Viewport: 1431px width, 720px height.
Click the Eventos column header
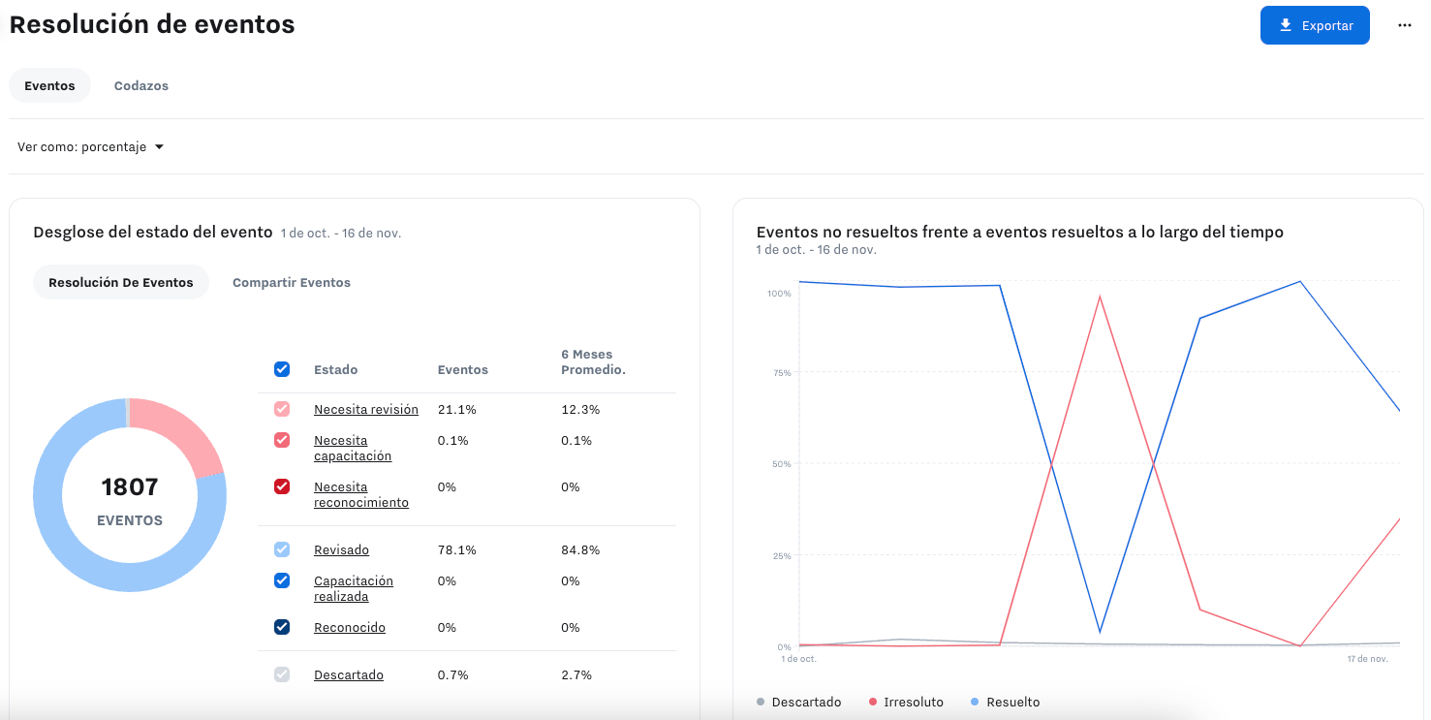pos(463,369)
